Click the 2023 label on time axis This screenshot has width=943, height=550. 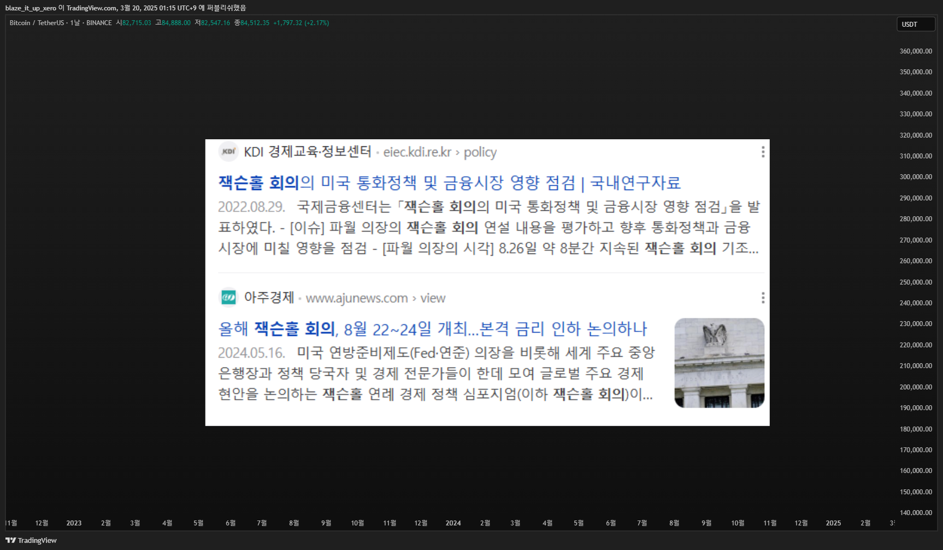coord(74,523)
